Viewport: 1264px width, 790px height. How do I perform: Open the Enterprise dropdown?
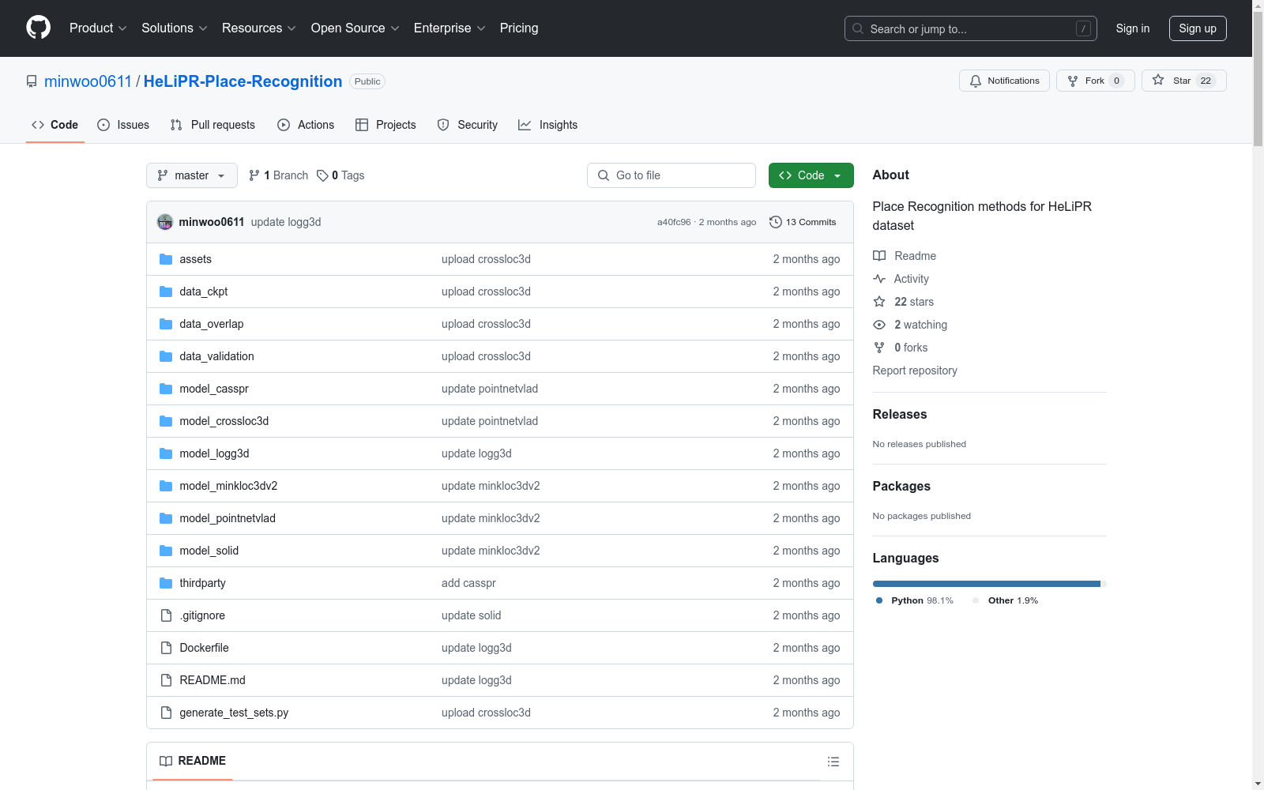(450, 28)
